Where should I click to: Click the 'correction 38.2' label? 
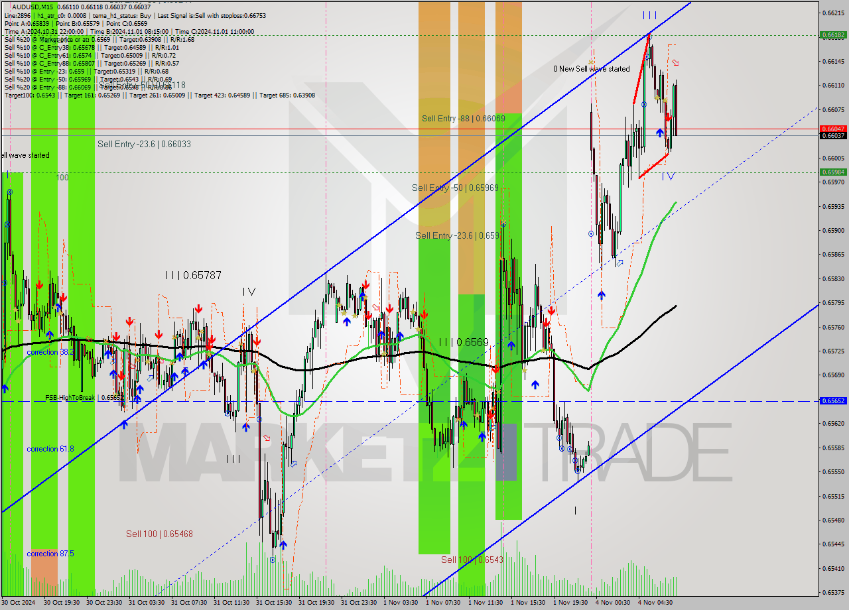click(x=50, y=352)
